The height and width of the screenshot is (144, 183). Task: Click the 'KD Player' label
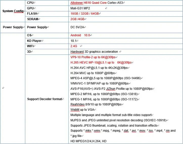pyautogui.click(x=34, y=41)
